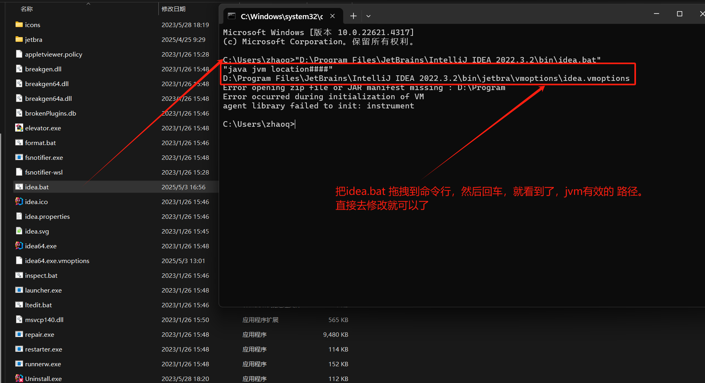Click 应用程序扩展 type of msvcp140.dll
The width and height of the screenshot is (705, 383).
[261, 320]
